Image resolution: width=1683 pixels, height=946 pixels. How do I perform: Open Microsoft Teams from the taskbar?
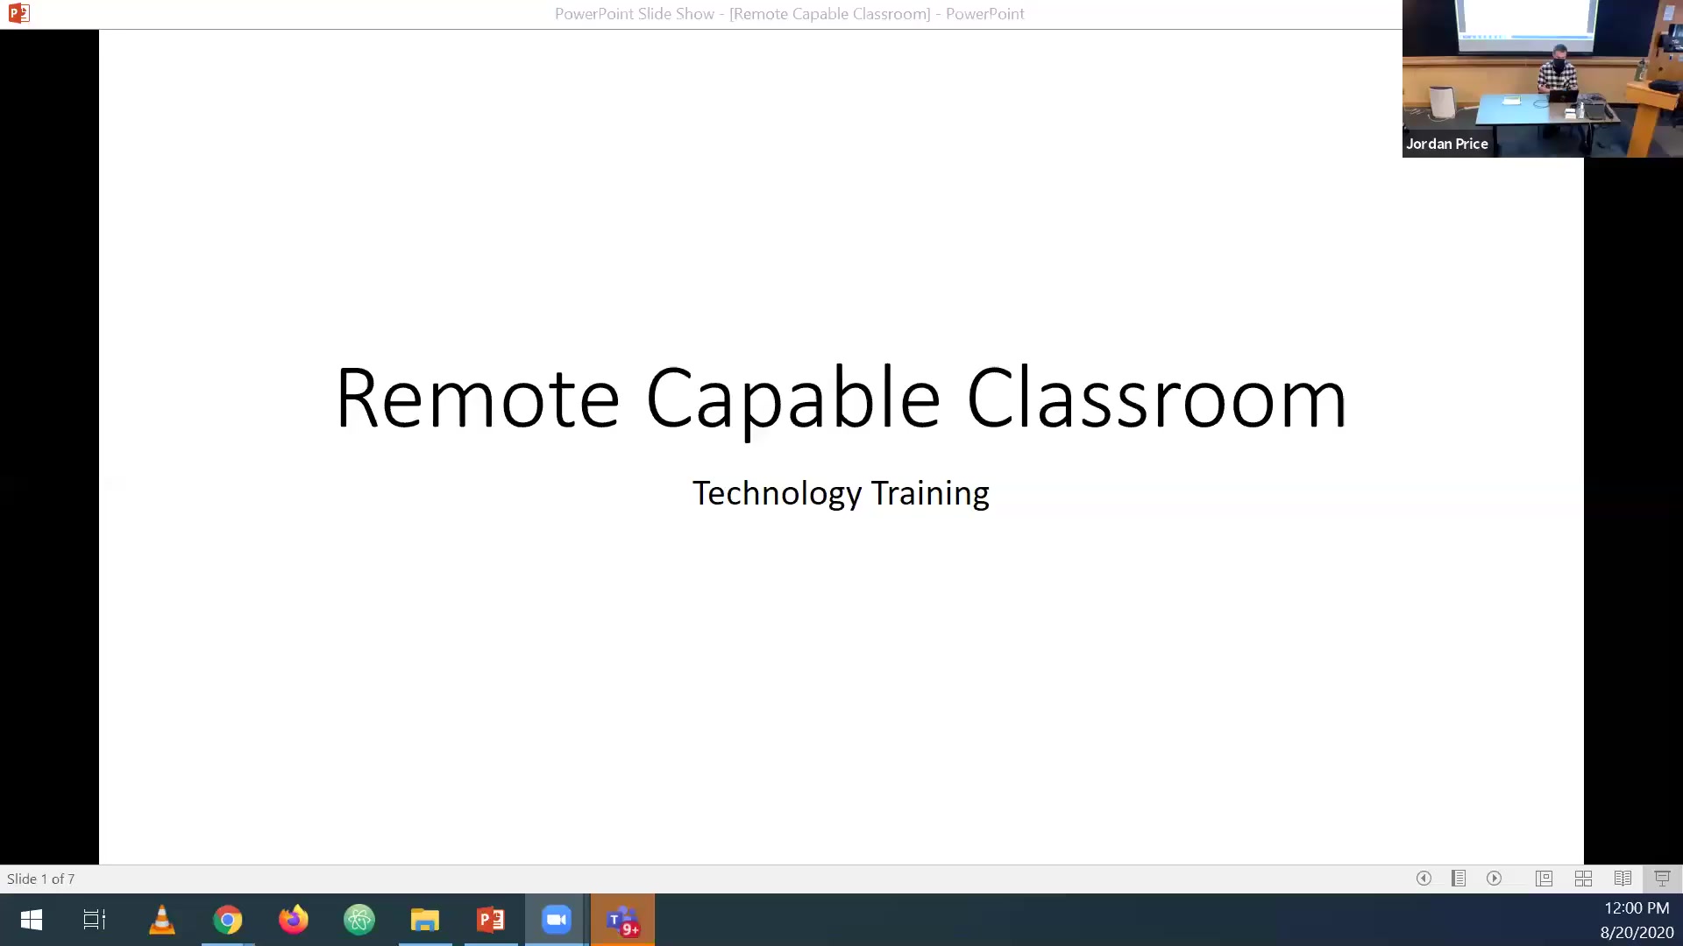(x=622, y=920)
